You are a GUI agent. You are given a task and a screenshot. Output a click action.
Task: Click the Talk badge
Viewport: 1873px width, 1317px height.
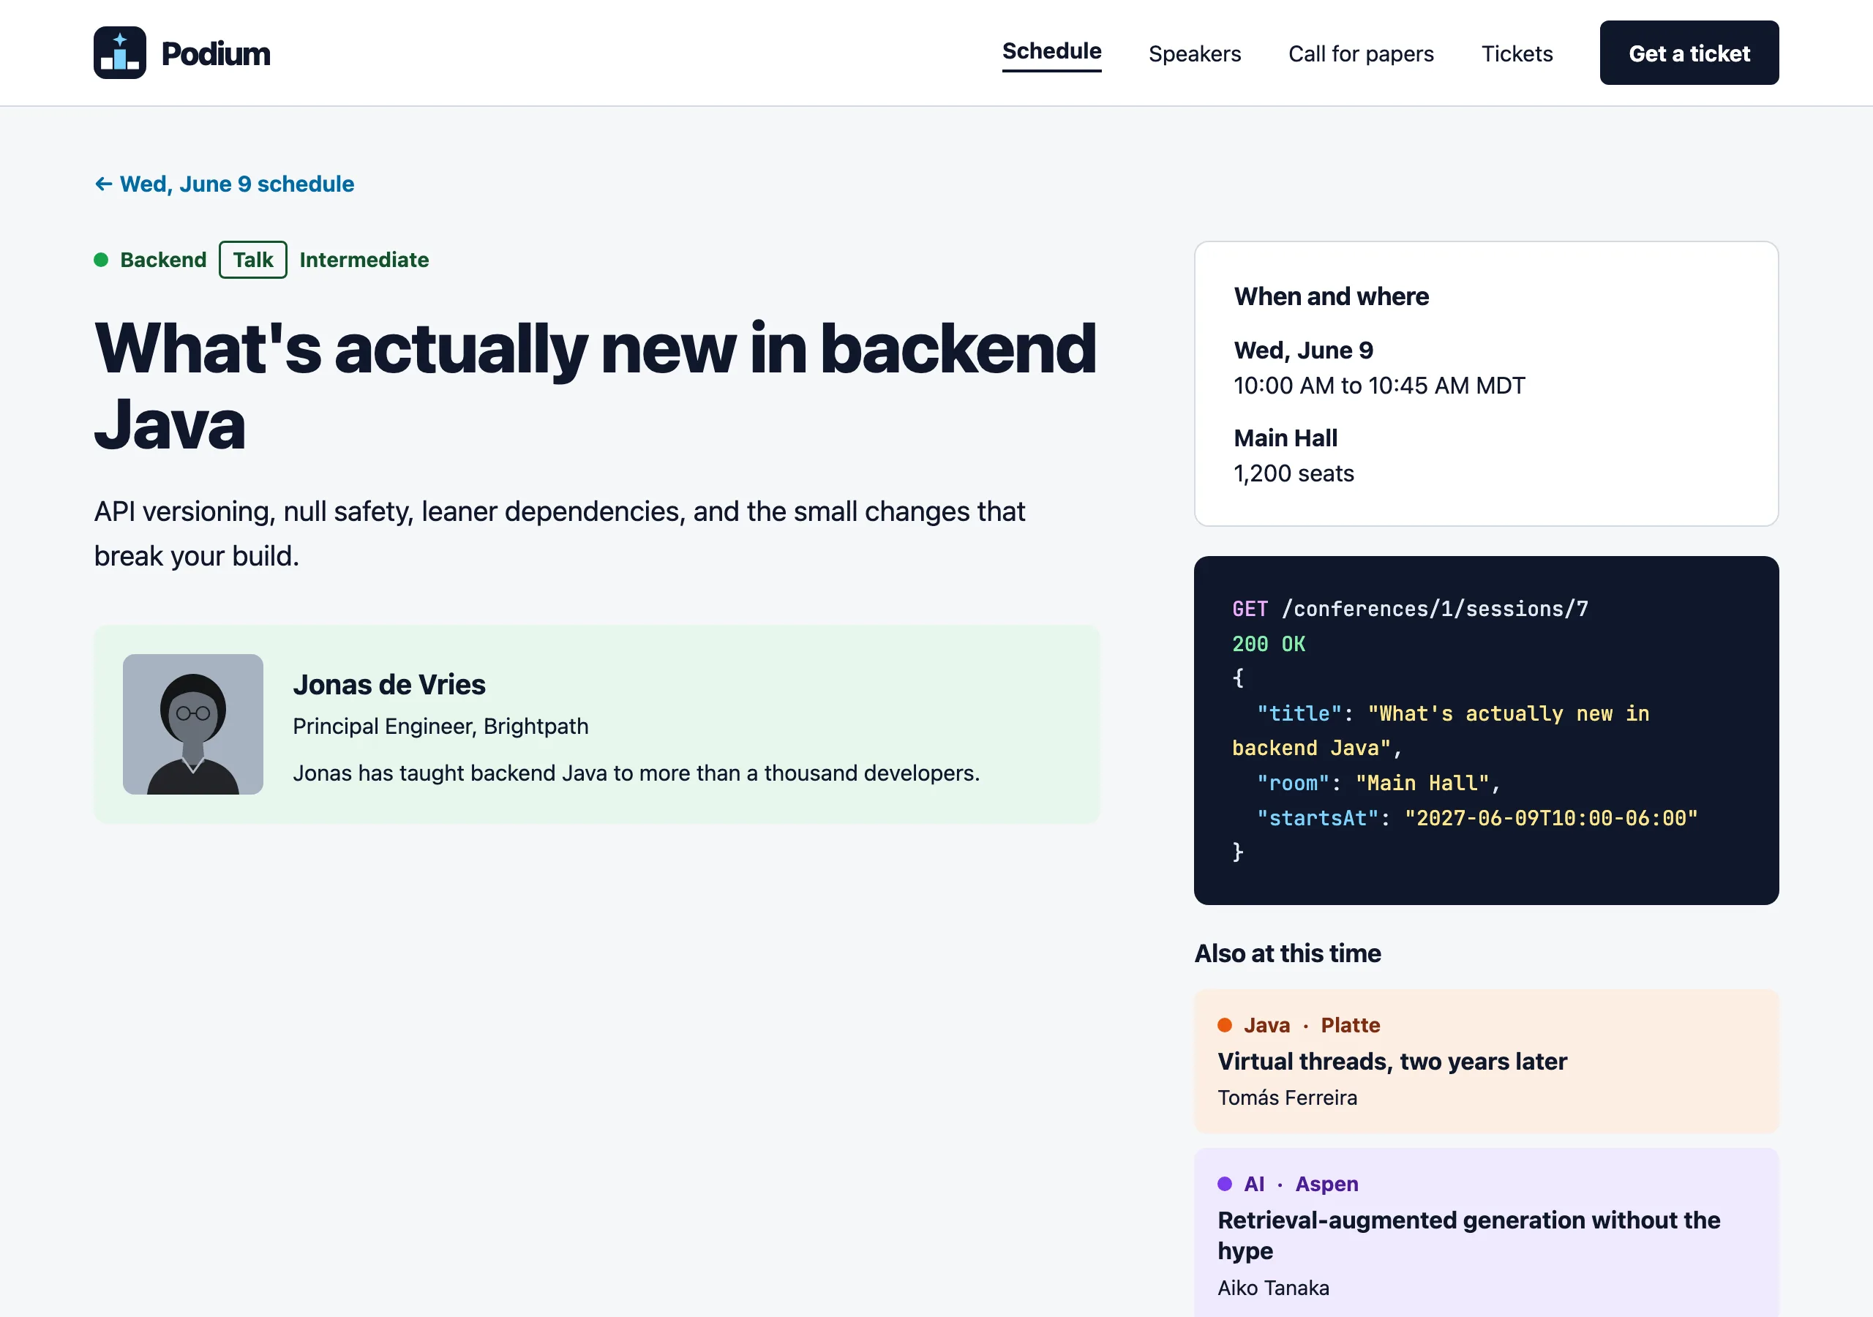(x=253, y=260)
